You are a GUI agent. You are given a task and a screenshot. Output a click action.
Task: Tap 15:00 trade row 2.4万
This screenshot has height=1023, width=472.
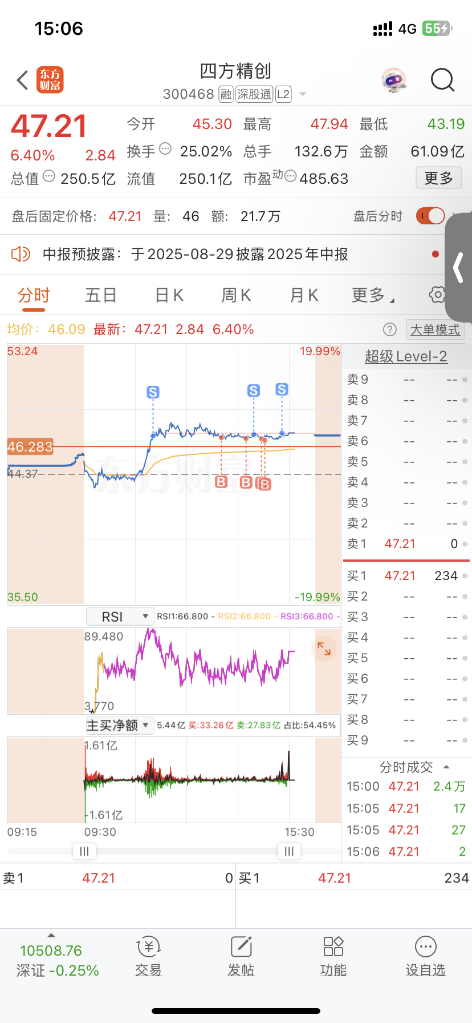(x=406, y=786)
